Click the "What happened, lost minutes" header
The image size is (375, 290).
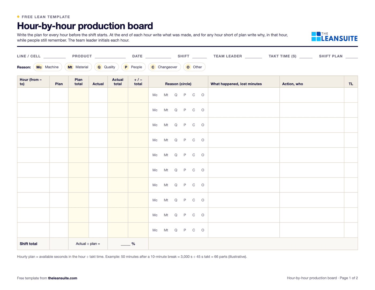pyautogui.click(x=244, y=82)
